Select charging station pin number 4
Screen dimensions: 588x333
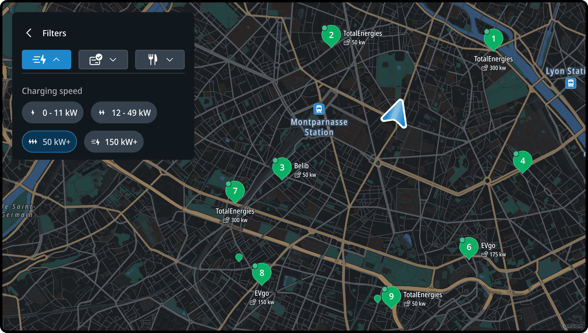[522, 161]
